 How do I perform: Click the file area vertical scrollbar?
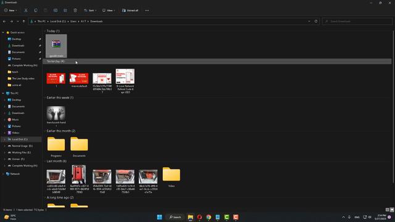393,107
